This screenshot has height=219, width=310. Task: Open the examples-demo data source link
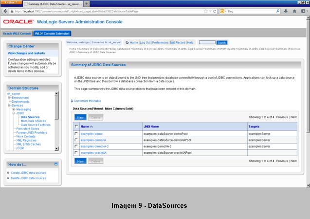tap(91, 134)
